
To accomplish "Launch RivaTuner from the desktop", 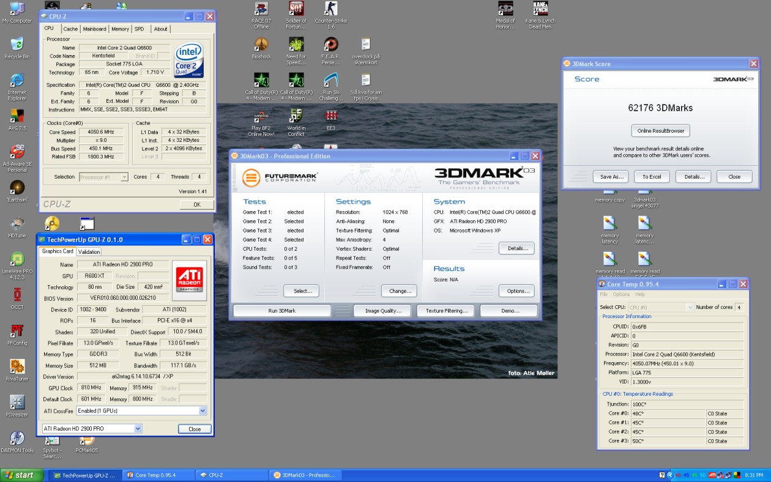I will [17, 370].
